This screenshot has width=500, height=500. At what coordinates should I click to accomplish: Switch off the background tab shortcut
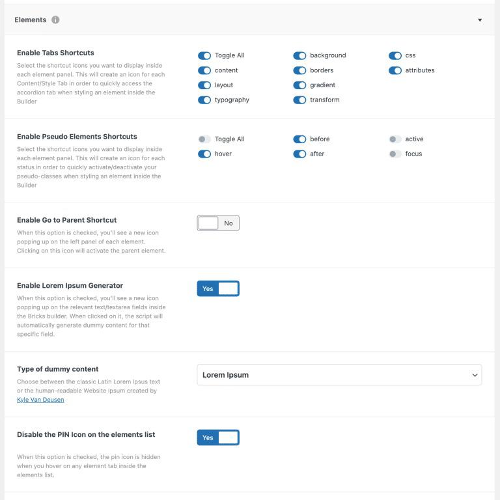[x=299, y=55]
